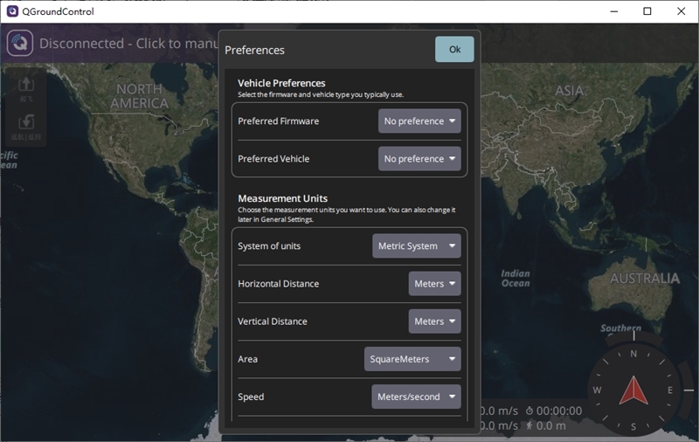
Task: Open the Speed units dropdown
Action: 416,397
